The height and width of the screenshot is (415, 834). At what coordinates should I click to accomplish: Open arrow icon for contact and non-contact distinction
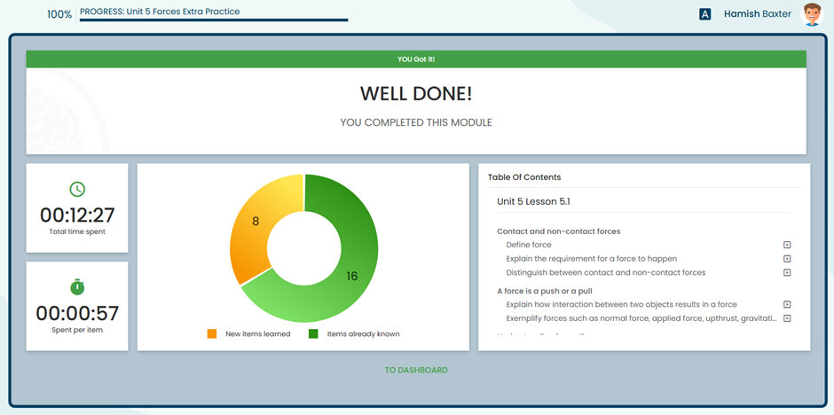[787, 272]
